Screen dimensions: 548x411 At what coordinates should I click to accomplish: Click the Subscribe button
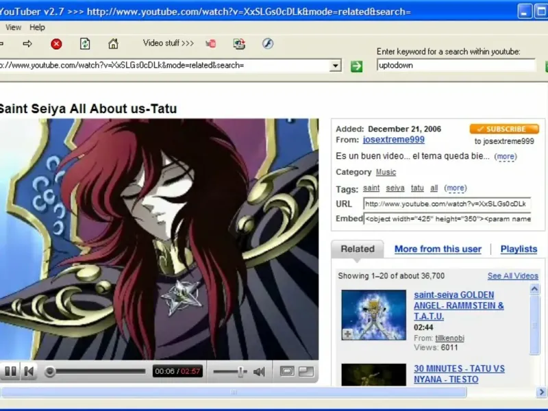[504, 129]
